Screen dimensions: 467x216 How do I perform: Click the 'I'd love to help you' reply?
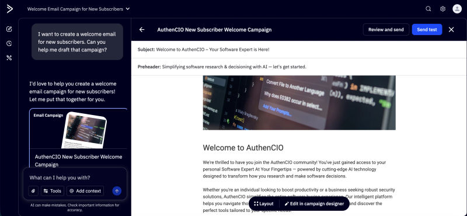73,92
